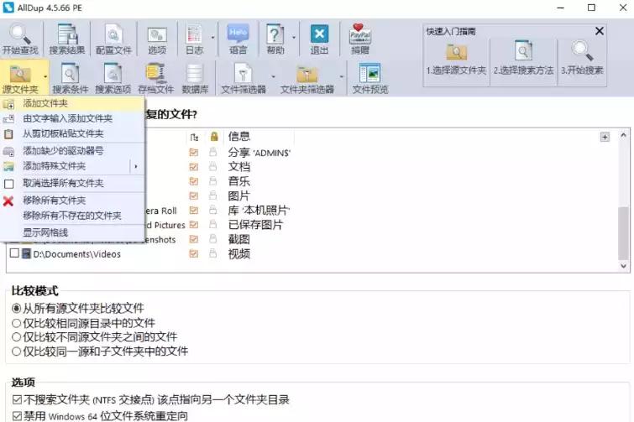
Task: Toggle 禁用 Windows 64 位文件系统重定向 checkbox
Action: (17, 416)
